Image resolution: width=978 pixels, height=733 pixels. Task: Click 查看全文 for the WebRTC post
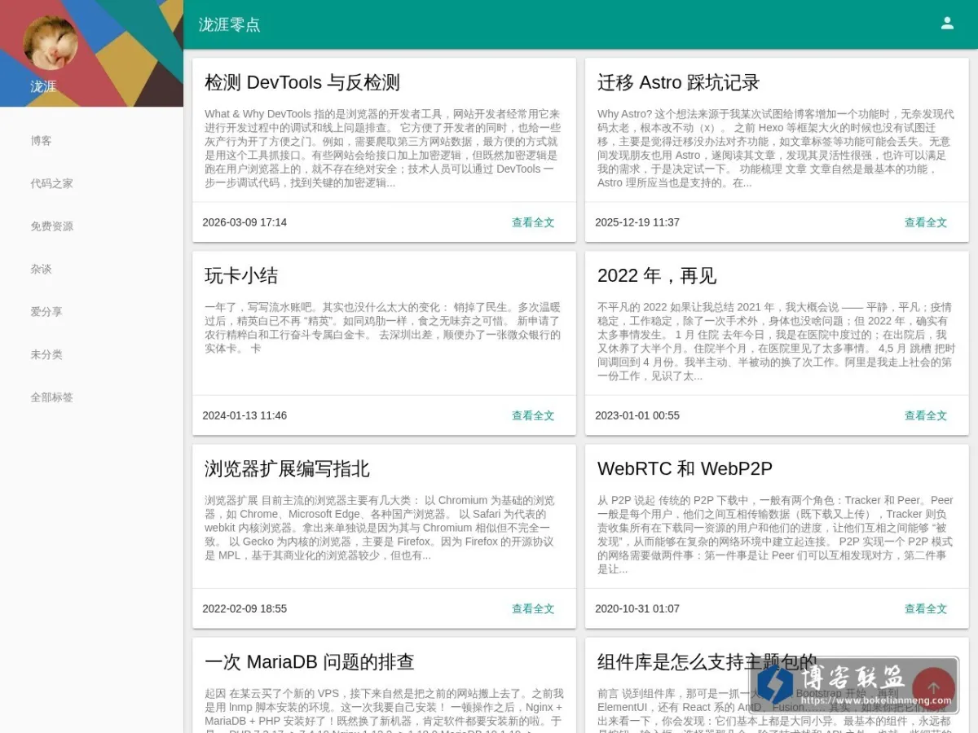click(x=926, y=608)
